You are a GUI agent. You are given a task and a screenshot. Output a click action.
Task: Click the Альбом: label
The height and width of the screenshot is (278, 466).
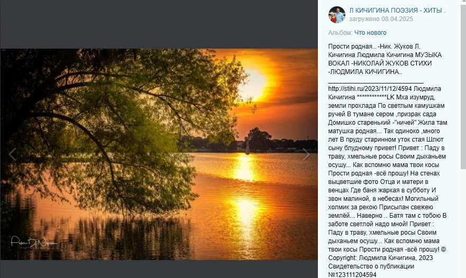coord(340,33)
